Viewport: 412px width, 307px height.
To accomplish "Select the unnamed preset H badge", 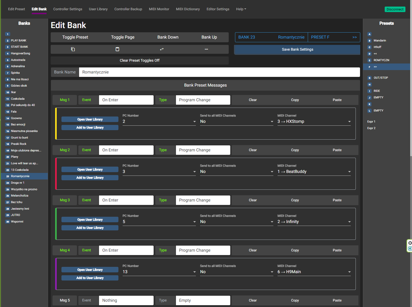I will [x=369, y=84].
